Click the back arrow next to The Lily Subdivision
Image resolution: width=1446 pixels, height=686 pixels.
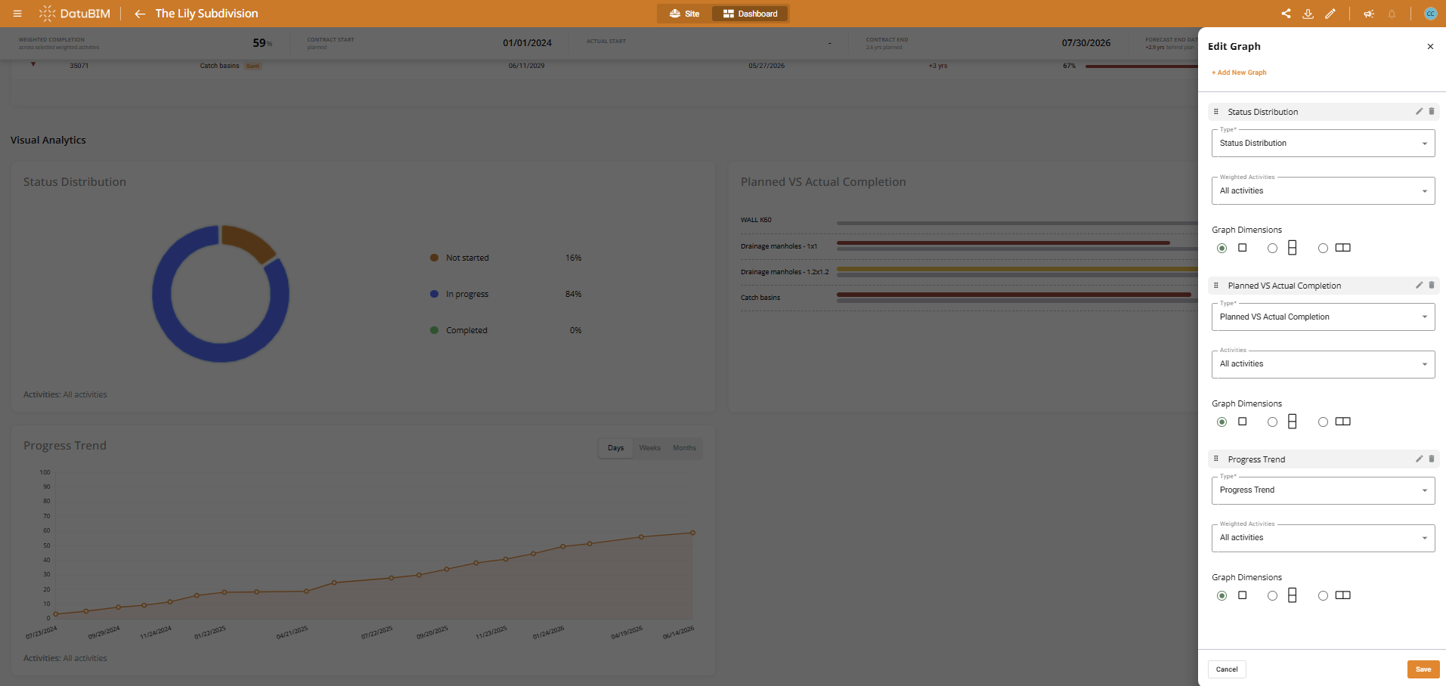[x=140, y=14]
